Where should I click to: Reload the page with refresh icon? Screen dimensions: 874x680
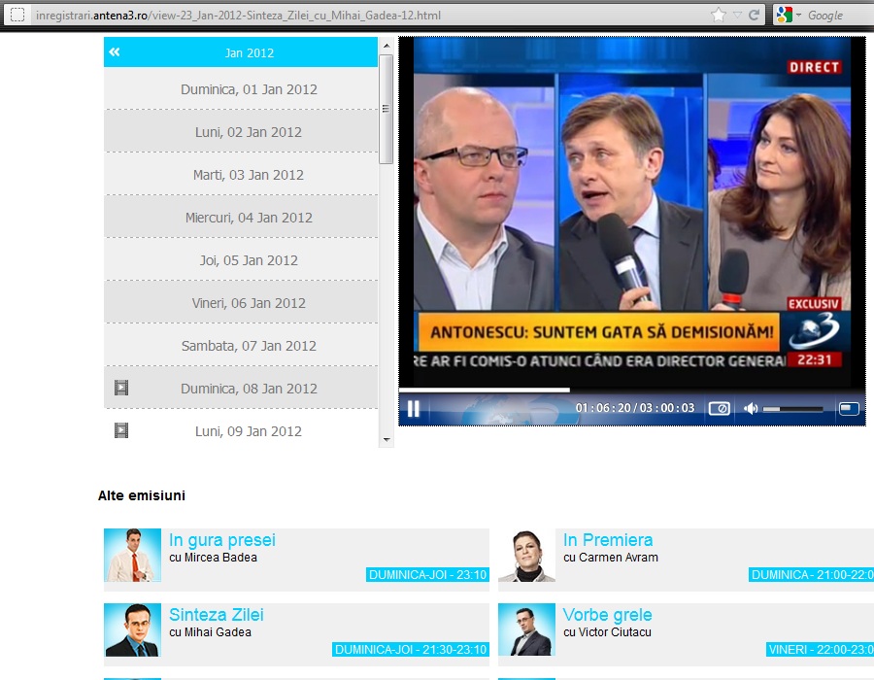pos(754,15)
